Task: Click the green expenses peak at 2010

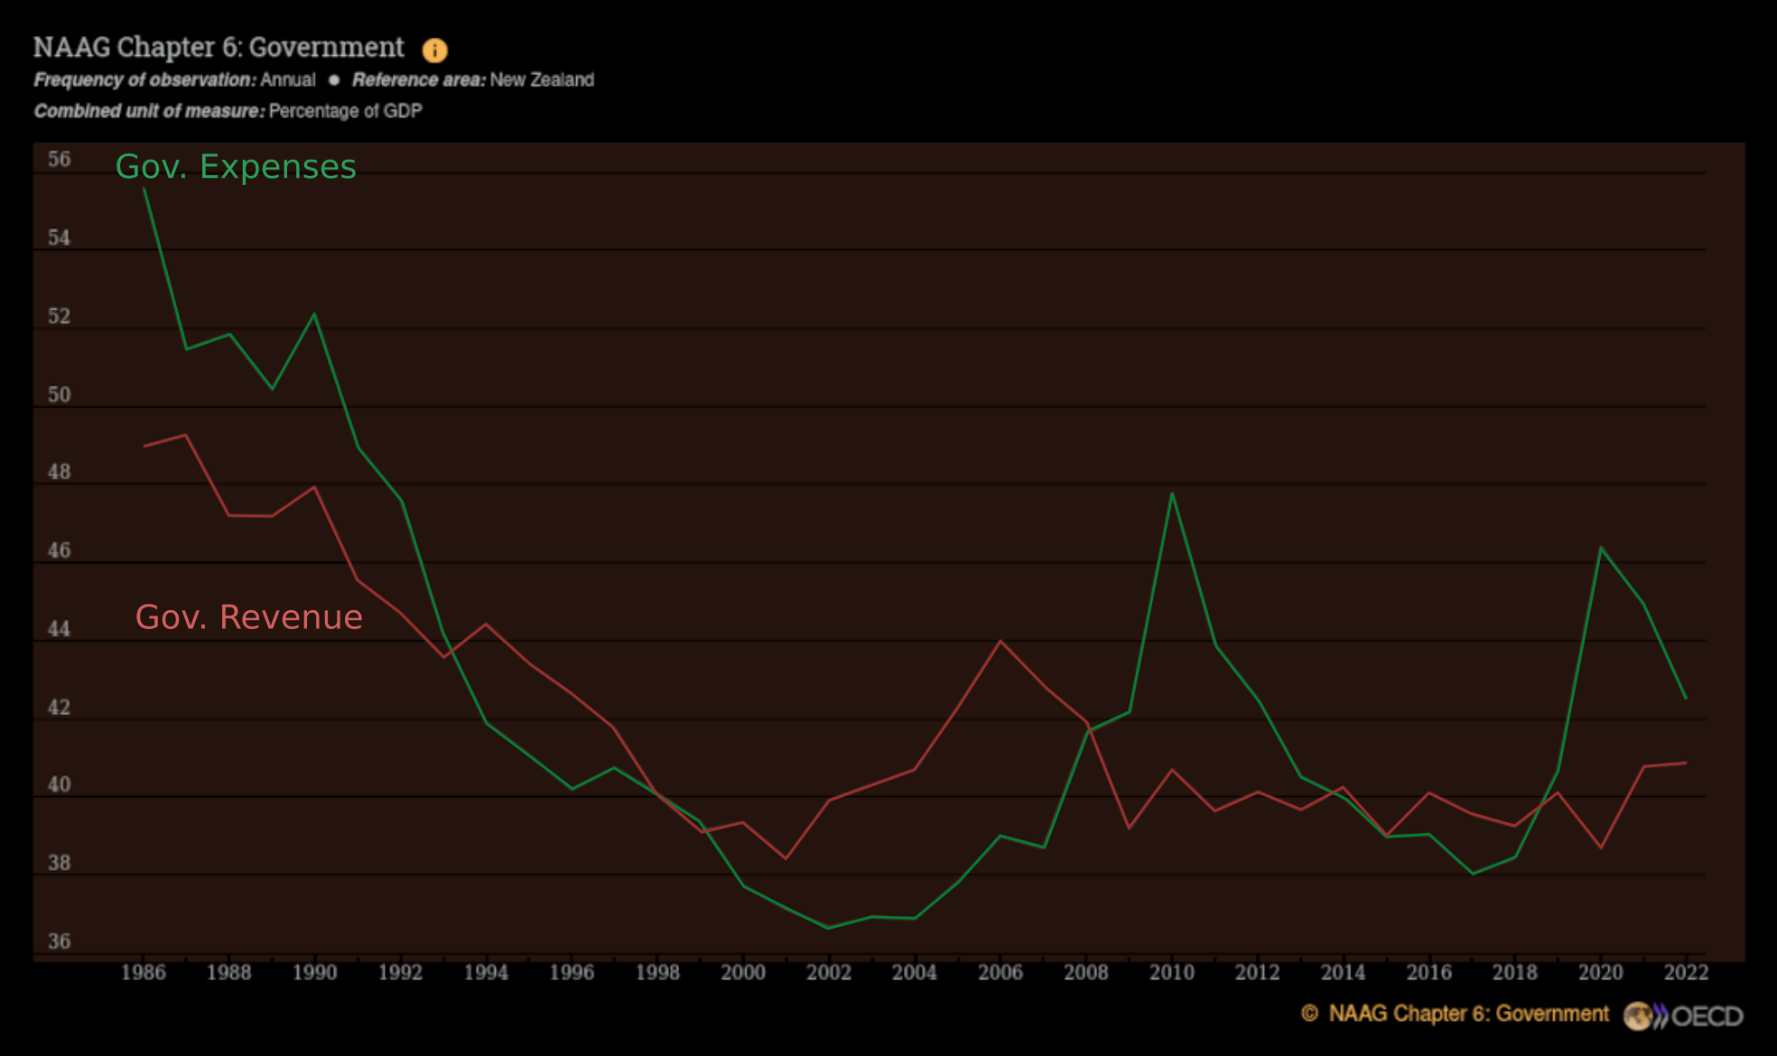Action: click(x=1172, y=494)
